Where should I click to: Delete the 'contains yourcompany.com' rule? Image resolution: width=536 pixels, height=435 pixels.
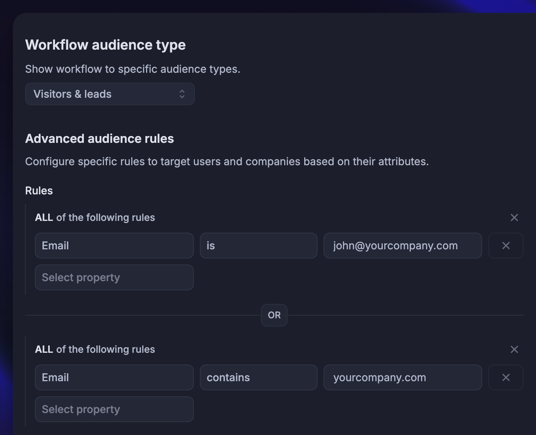506,377
